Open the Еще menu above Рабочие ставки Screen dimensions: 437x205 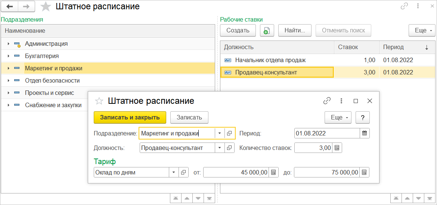coord(422,31)
